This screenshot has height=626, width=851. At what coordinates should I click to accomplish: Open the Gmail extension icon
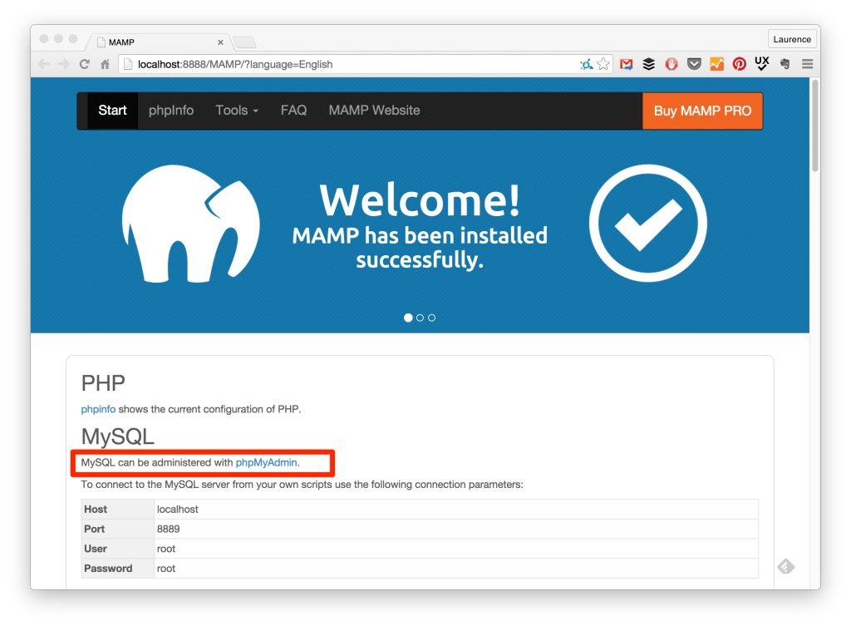[x=627, y=64]
